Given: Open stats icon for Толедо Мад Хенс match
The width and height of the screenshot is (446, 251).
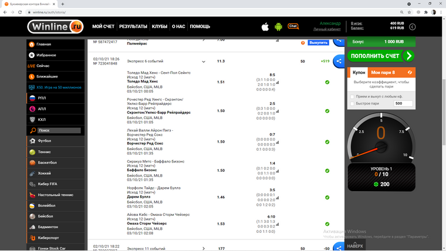Looking at the screenshot, I should coord(278,83).
